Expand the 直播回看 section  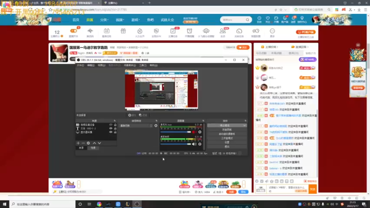300,47
